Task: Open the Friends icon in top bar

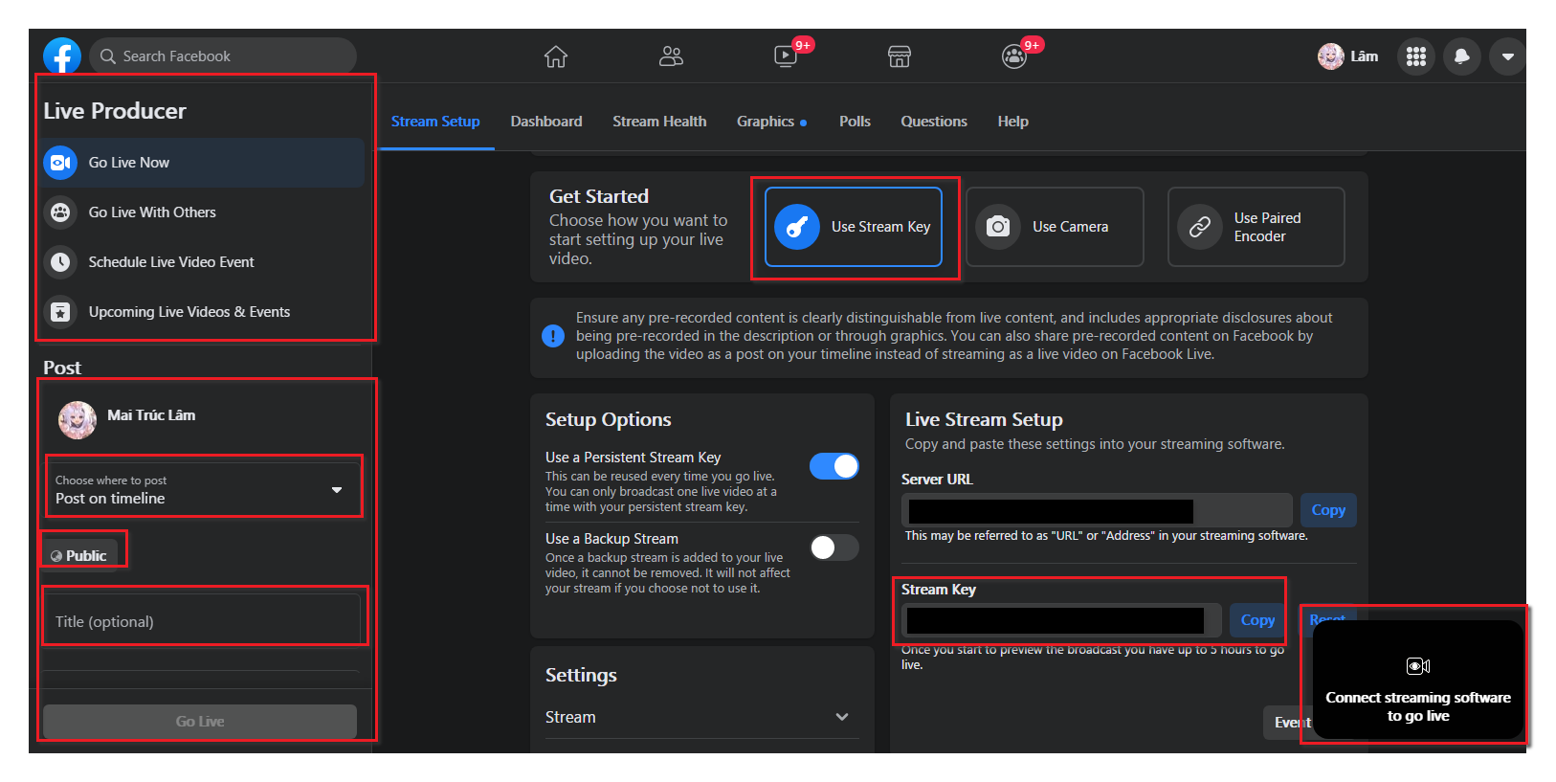Action: [671, 56]
